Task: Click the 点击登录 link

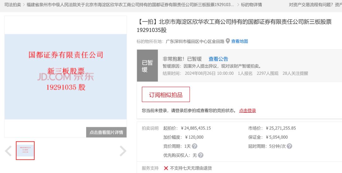Action: click(247, 110)
